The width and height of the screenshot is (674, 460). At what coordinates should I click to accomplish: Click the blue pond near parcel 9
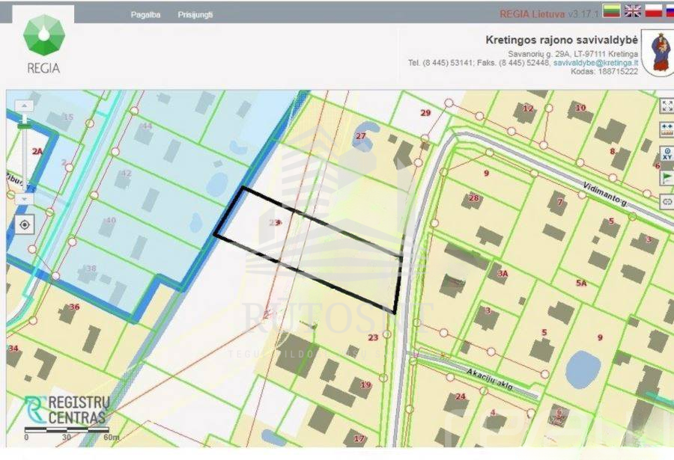tap(583, 369)
